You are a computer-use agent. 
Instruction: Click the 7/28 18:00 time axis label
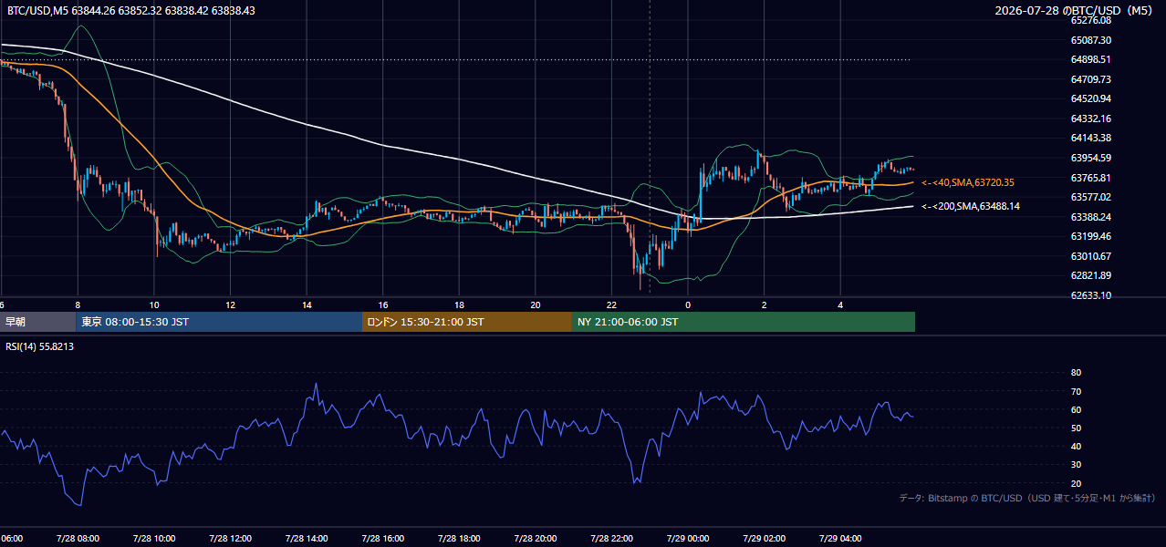pos(459,539)
